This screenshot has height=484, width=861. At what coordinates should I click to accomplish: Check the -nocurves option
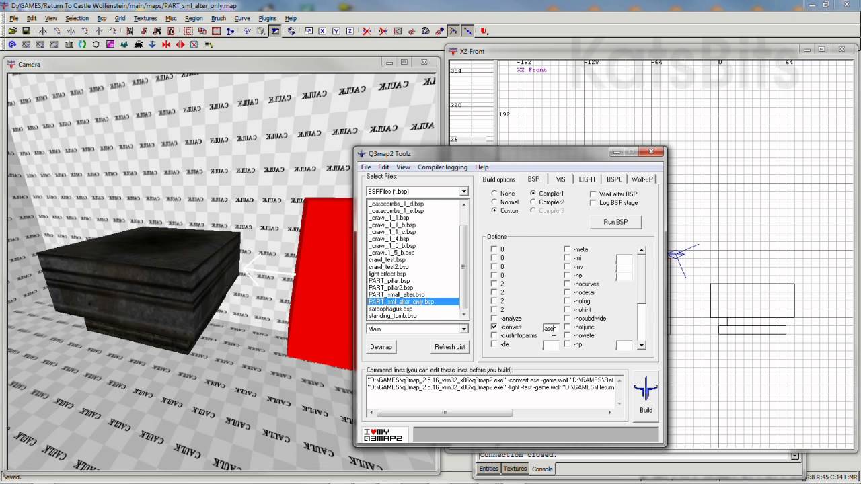tap(568, 284)
